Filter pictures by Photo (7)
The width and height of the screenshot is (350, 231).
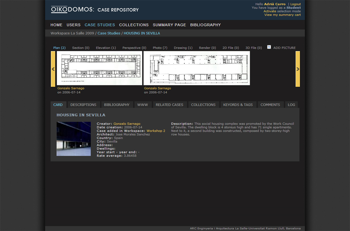(160, 48)
